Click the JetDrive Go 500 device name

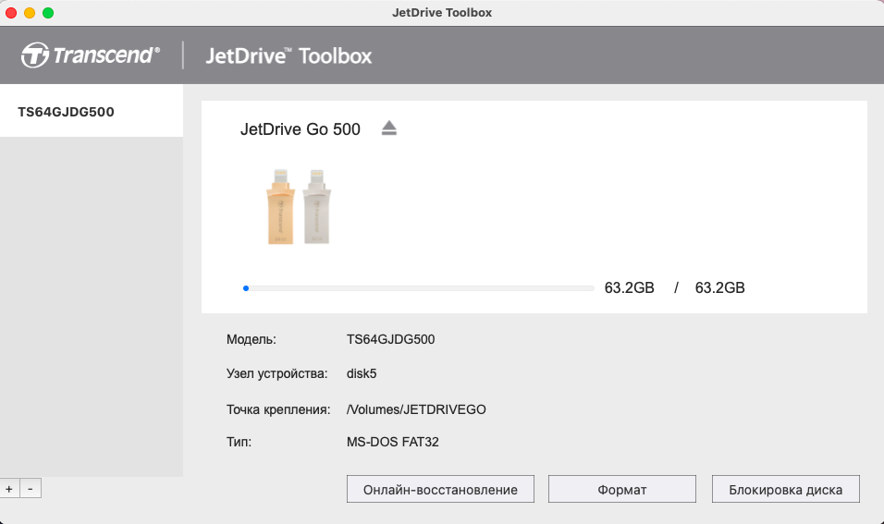300,129
